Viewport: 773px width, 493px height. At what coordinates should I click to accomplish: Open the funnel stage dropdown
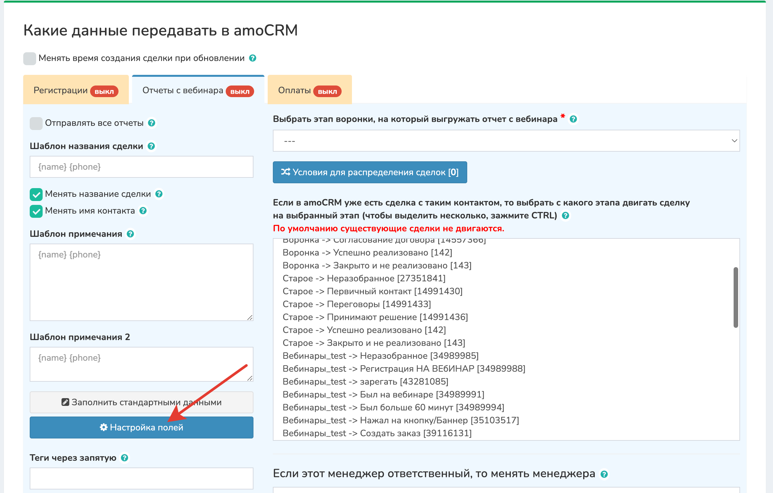coord(506,141)
